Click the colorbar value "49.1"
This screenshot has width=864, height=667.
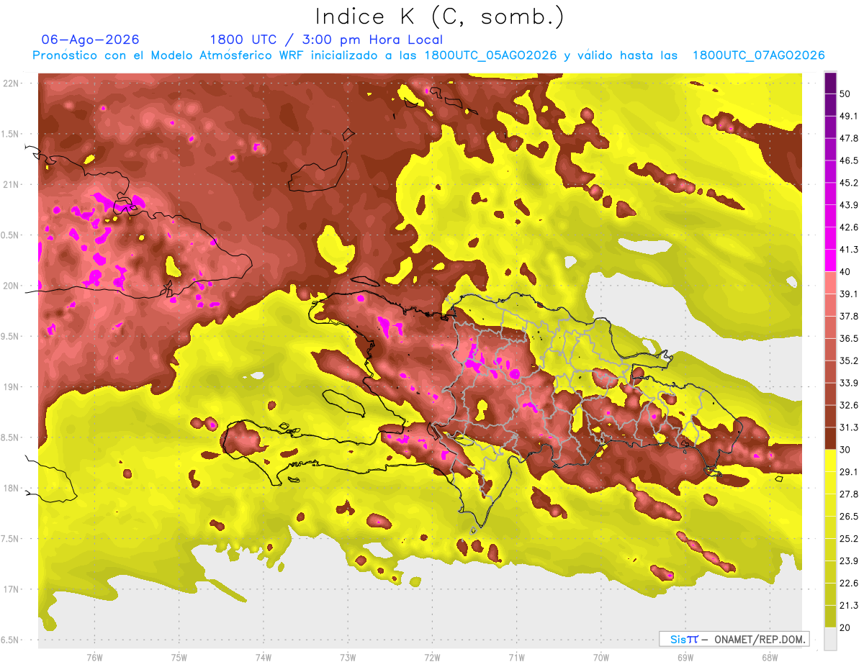[848, 116]
